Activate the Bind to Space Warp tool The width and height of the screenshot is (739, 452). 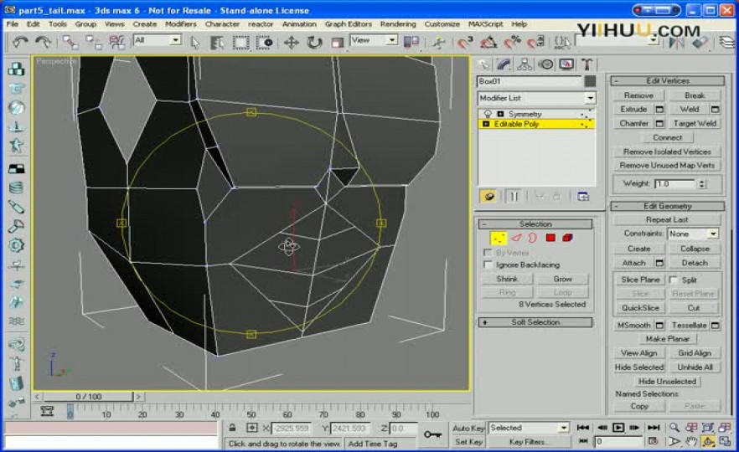tap(117, 43)
